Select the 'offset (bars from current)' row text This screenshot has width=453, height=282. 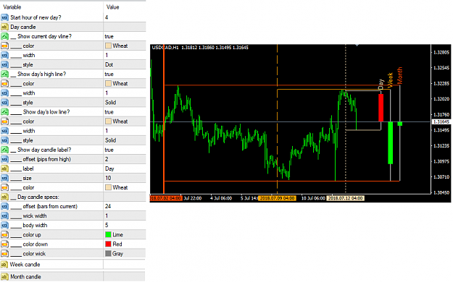pyautogui.click(x=50, y=207)
